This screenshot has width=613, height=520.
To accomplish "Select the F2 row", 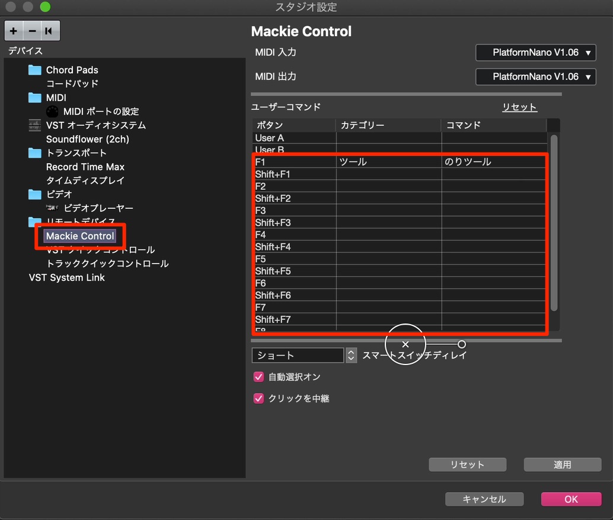I will (x=400, y=186).
